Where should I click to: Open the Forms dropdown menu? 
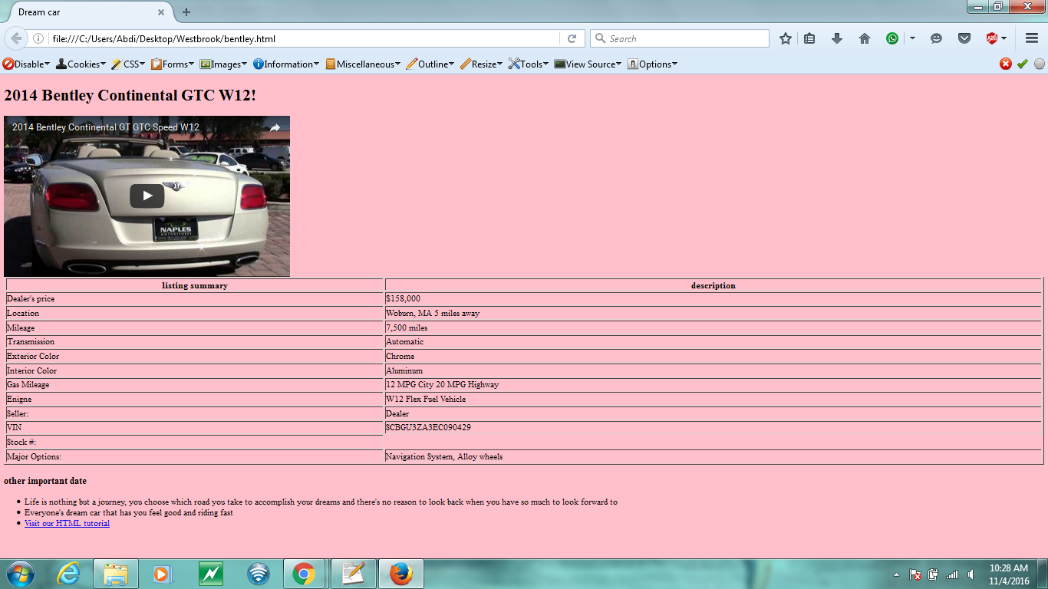point(173,64)
